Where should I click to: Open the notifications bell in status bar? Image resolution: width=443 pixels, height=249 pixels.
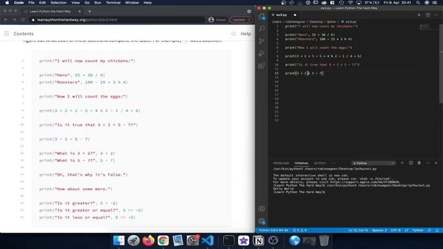pos(437,230)
